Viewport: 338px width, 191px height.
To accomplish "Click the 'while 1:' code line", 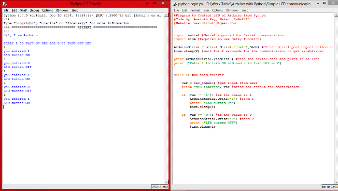I will tap(199, 75).
